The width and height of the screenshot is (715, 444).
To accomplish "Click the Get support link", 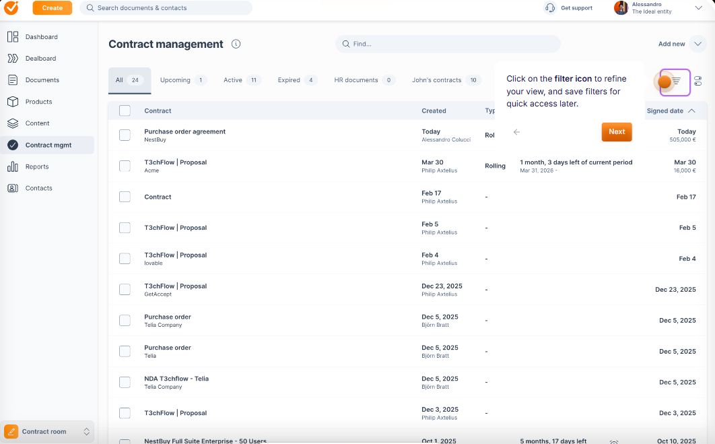I will (x=576, y=8).
